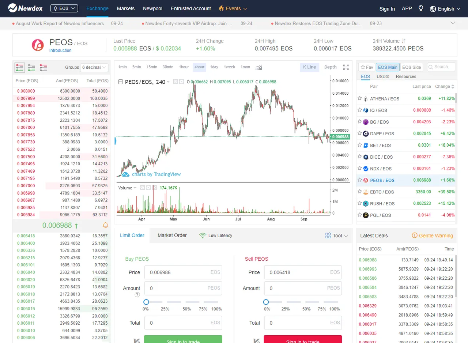Screen dimensions: 468x343
Task: Open the APP download link
Action: pyautogui.click(x=407, y=8)
